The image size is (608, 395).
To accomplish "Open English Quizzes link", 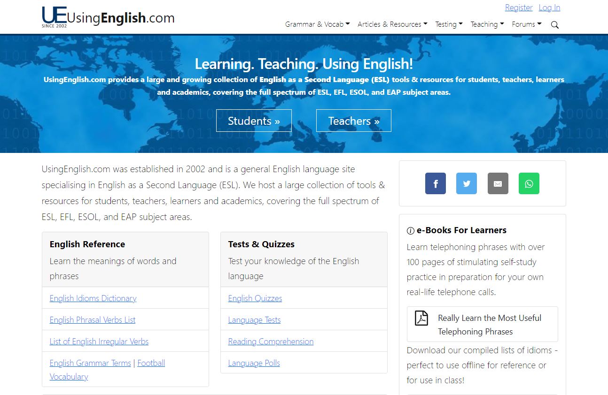I will (255, 298).
